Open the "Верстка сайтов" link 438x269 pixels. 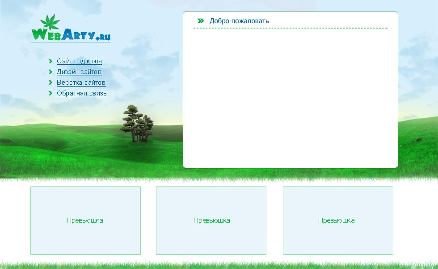click(x=81, y=83)
